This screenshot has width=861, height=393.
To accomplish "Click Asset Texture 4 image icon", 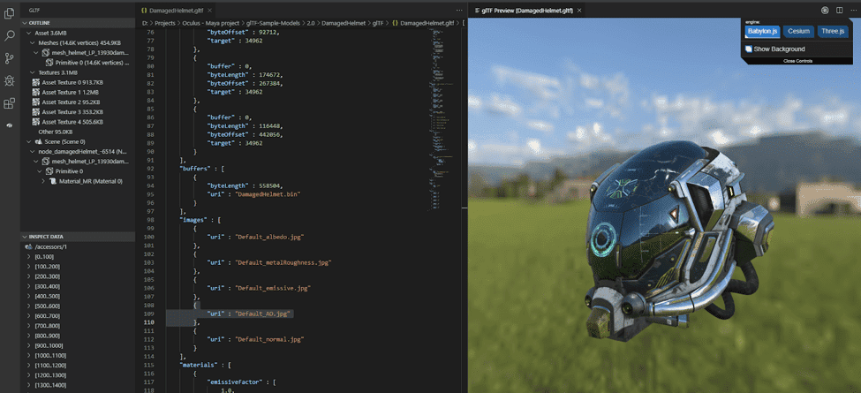I will (37, 122).
